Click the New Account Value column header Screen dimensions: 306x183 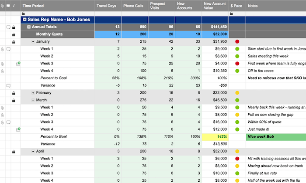(x=215, y=6)
